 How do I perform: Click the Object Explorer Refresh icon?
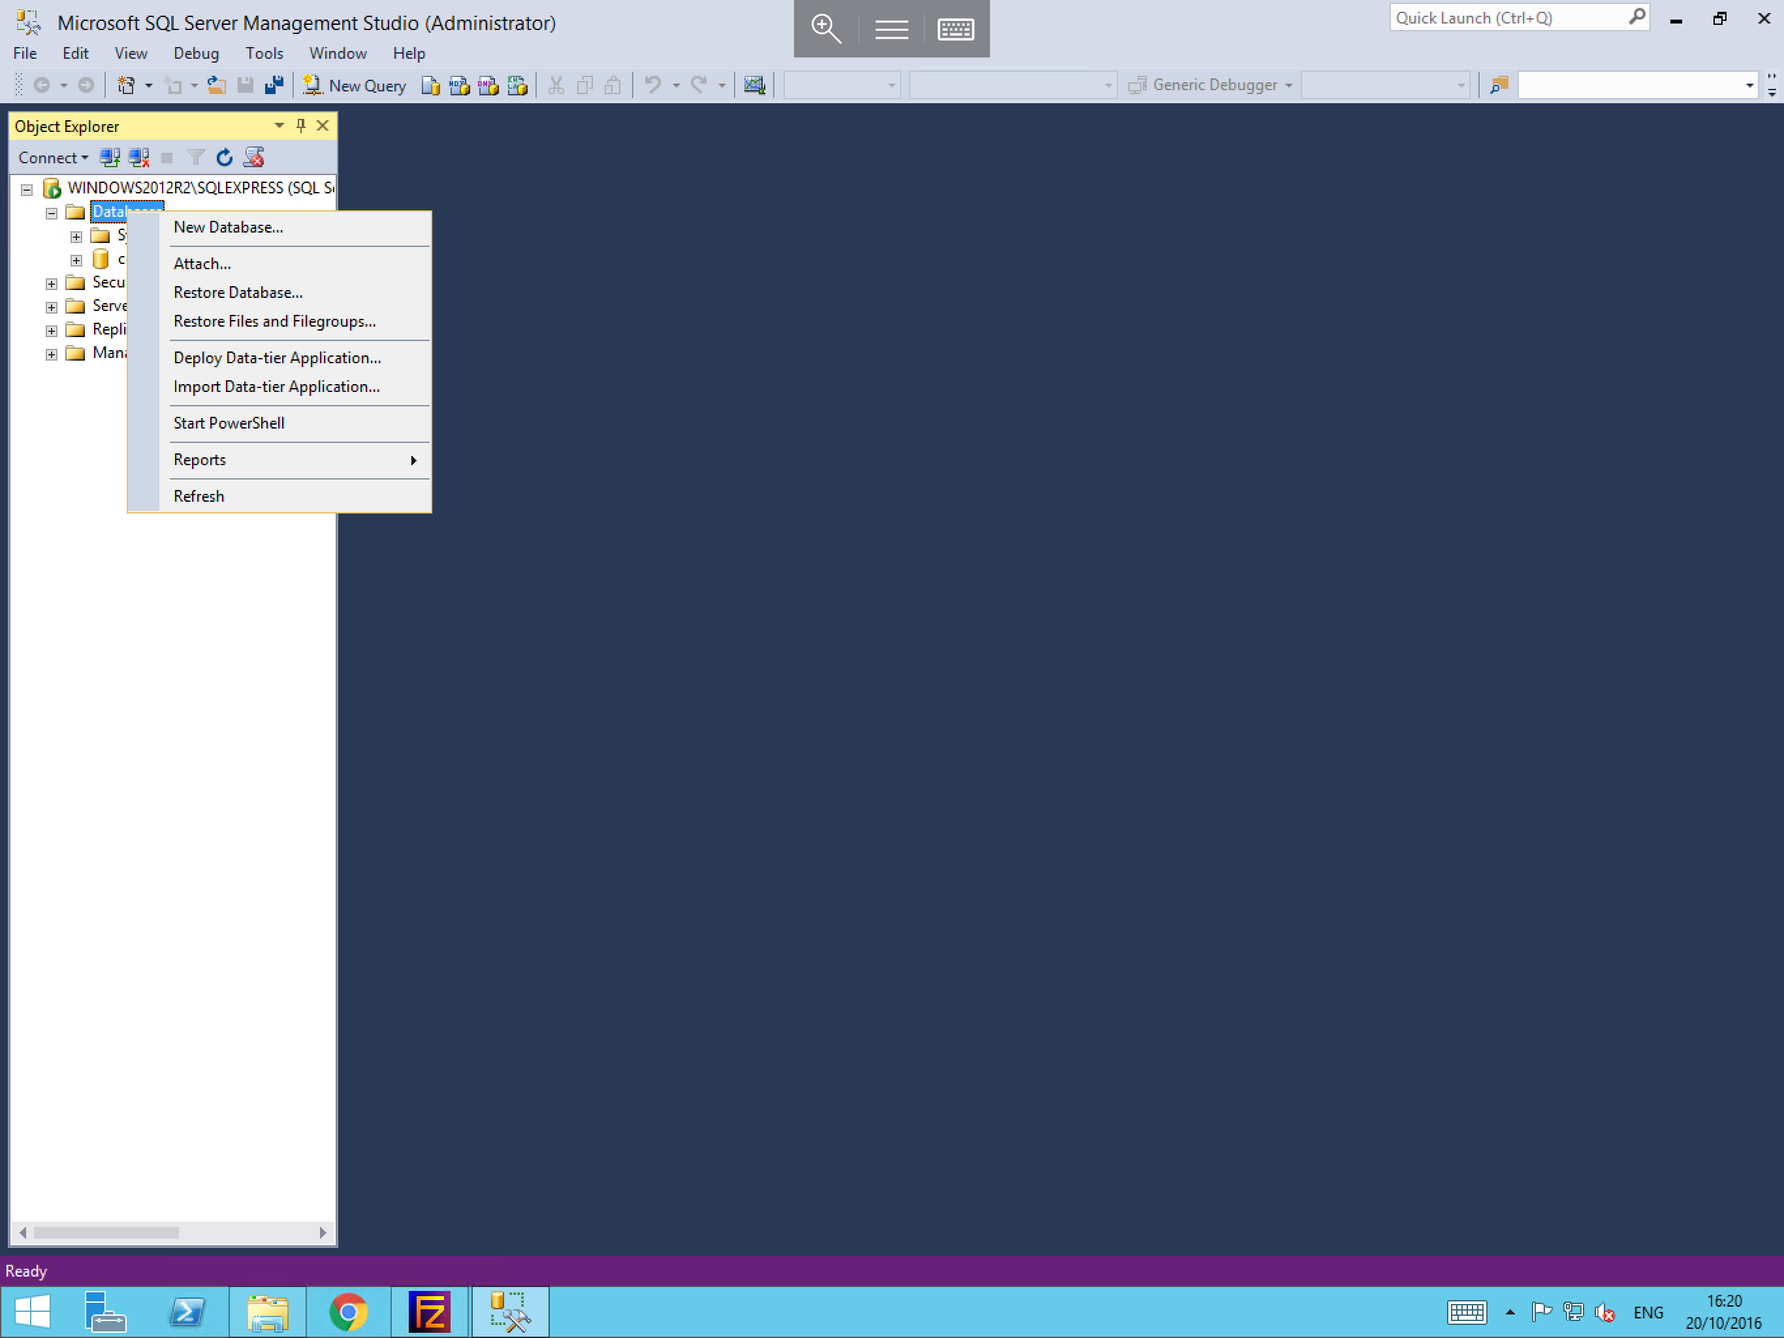point(224,157)
